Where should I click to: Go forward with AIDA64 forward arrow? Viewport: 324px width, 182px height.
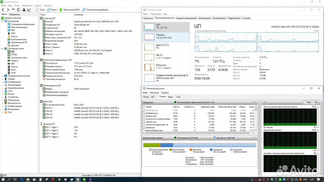point(8,10)
